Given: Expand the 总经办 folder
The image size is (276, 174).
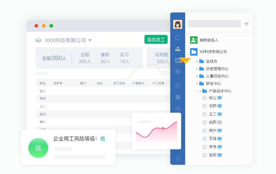Looking at the screenshot, I should point(197,62).
